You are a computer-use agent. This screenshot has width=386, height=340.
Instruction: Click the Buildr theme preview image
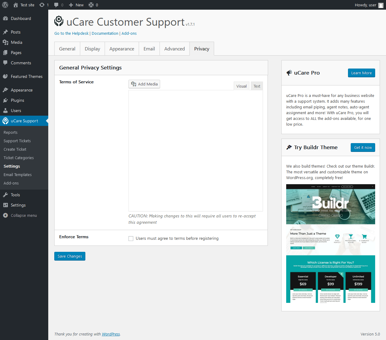[331, 243]
